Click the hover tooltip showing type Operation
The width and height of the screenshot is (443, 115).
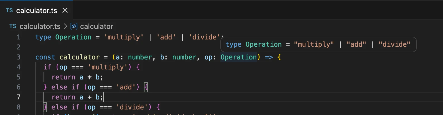(318, 44)
